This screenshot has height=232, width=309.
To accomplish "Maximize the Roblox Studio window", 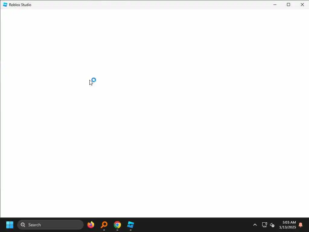I will pos(288,5).
